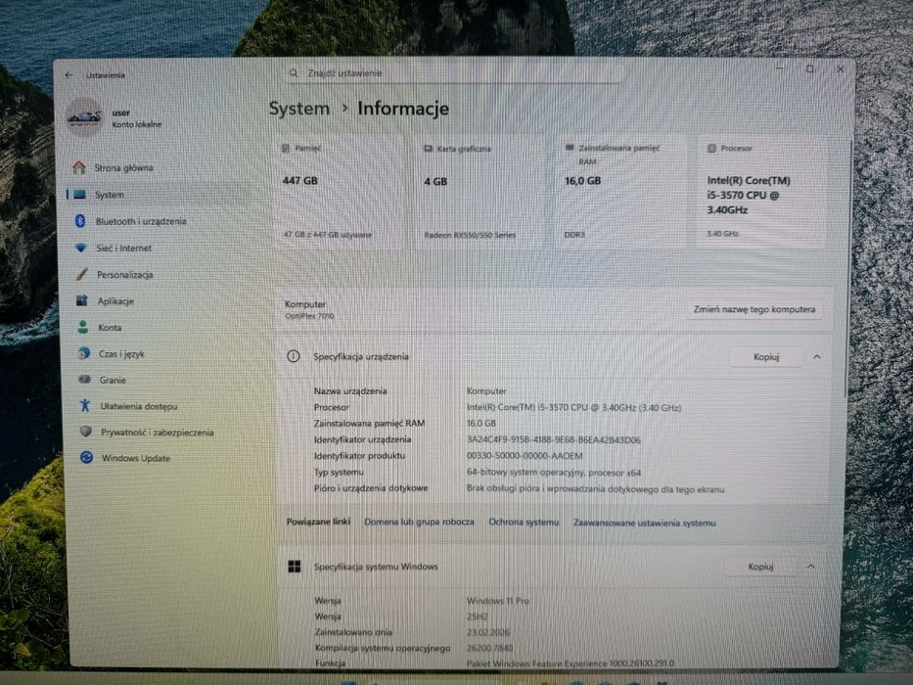Viewport: 913px width, 685px height.
Task: Select the Windows Update menu label
Action: click(136, 458)
